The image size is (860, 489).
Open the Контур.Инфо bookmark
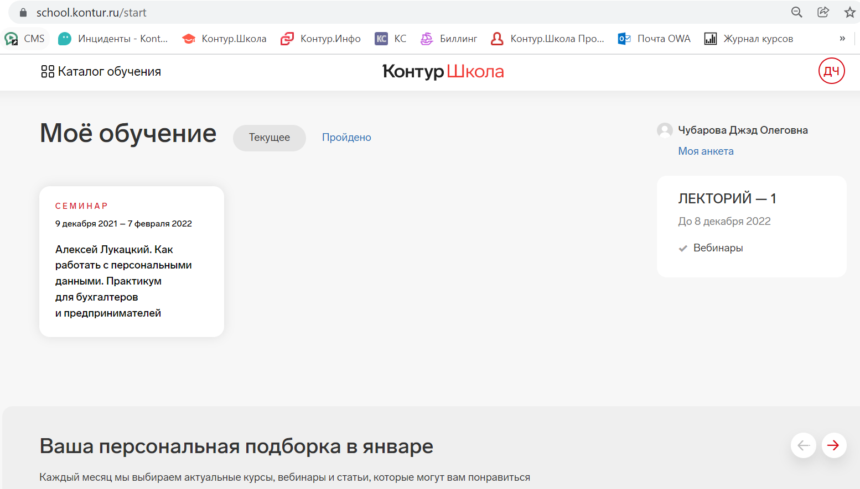pos(320,39)
